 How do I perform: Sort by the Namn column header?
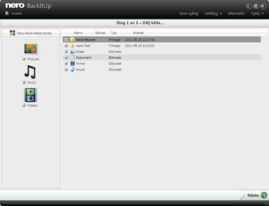(78, 32)
